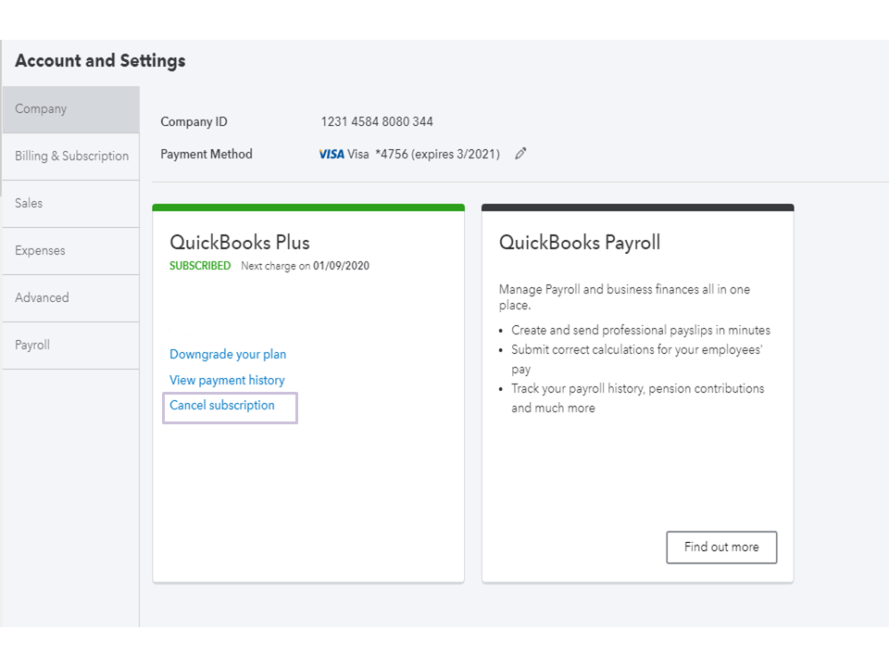
Task: Open View payment history link
Action: 227,380
